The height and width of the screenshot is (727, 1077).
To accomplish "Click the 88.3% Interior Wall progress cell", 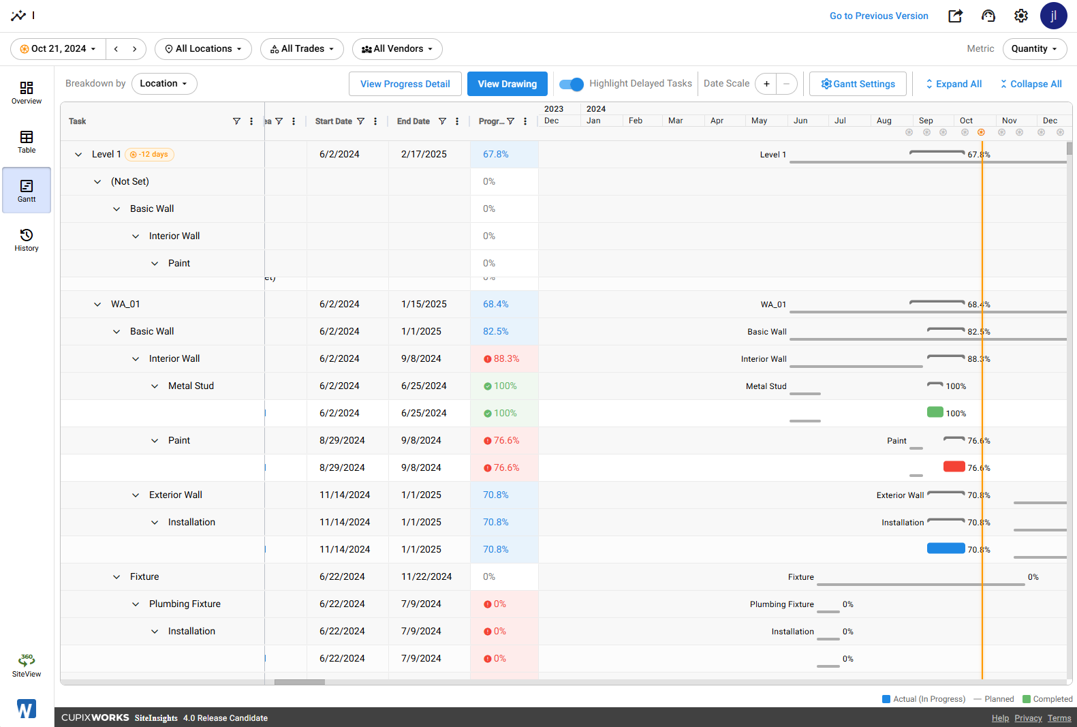I will 504,359.
